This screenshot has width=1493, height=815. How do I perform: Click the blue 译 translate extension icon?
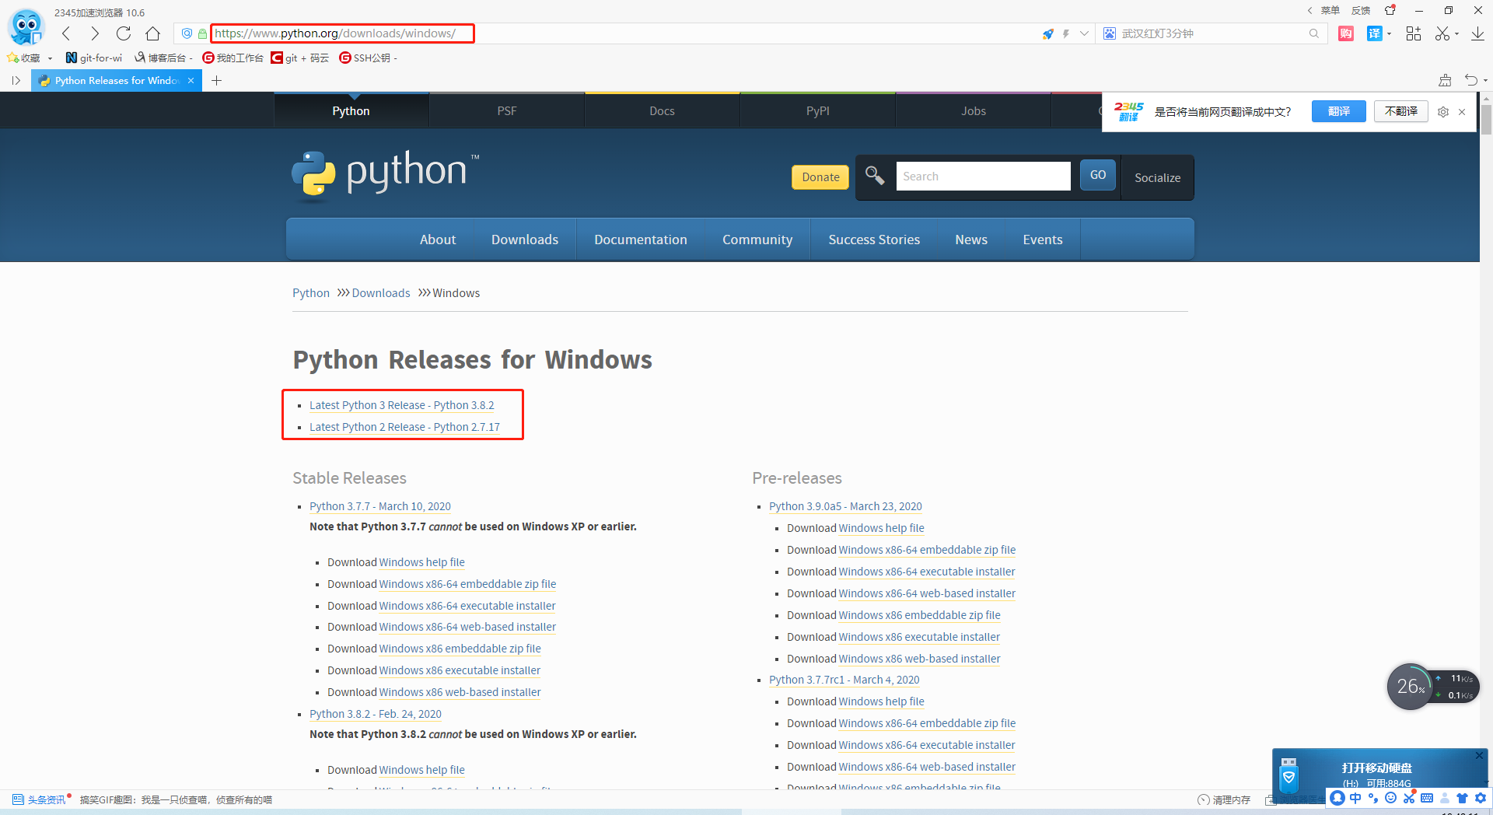[1375, 33]
